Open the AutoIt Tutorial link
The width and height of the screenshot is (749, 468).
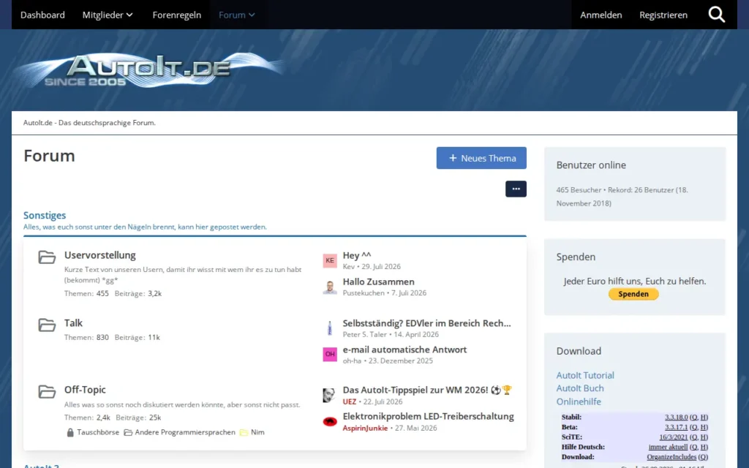[585, 375]
